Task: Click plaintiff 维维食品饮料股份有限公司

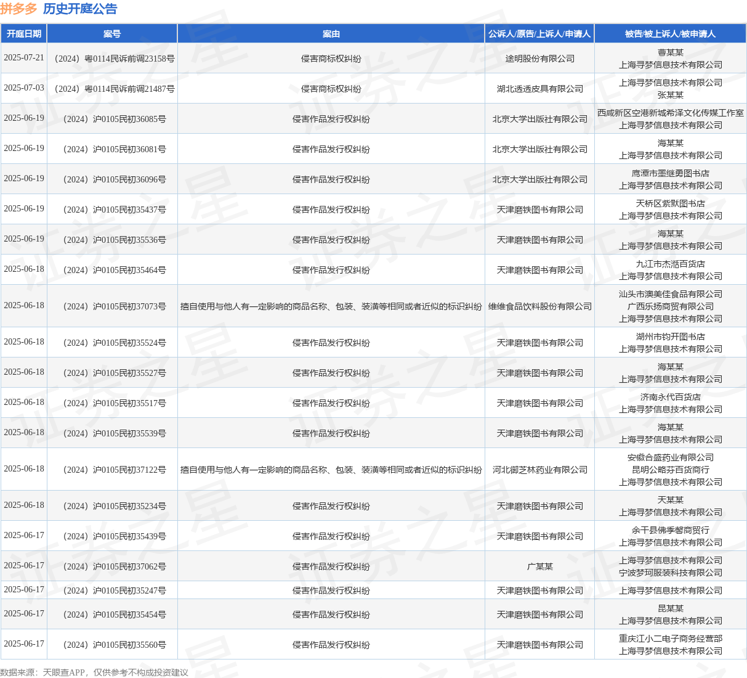Action: click(x=540, y=306)
